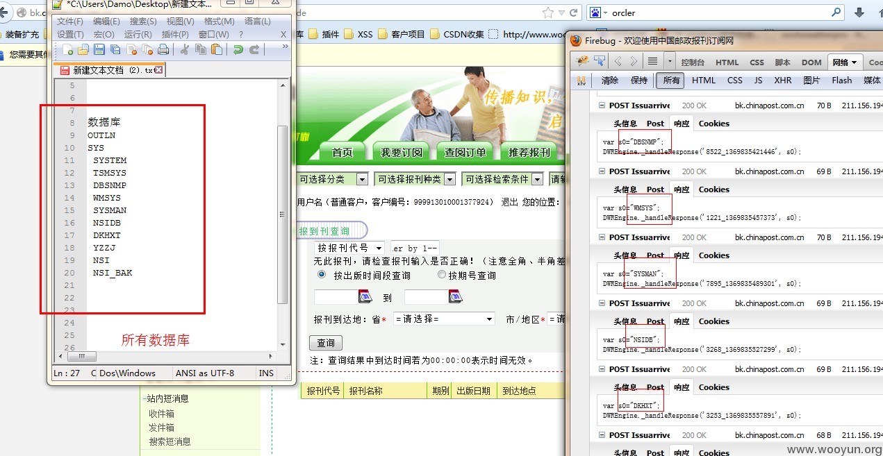Click the 查阅订单 navigation tab
Image resolution: width=883 pixels, height=456 pixels.
[x=465, y=152]
